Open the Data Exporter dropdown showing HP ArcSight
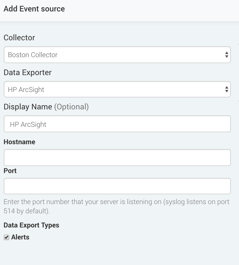Viewport: 239px width, 265px height. 117,89
